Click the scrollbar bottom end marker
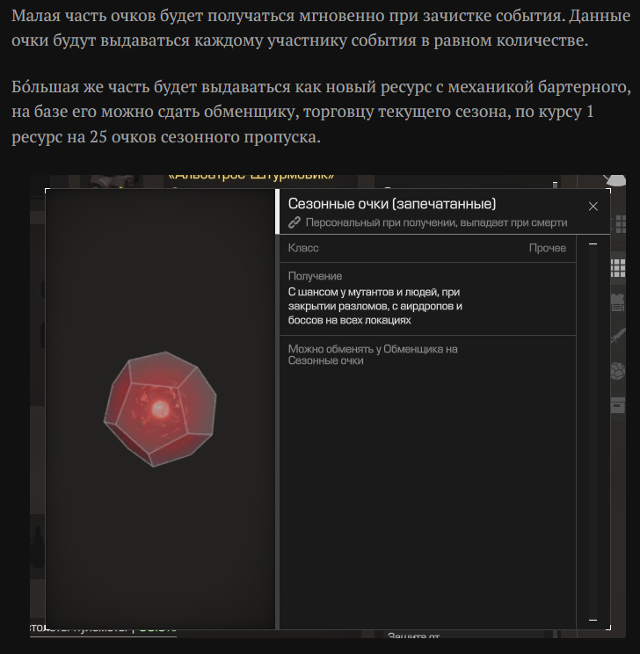This screenshot has height=654, width=640. point(593,620)
